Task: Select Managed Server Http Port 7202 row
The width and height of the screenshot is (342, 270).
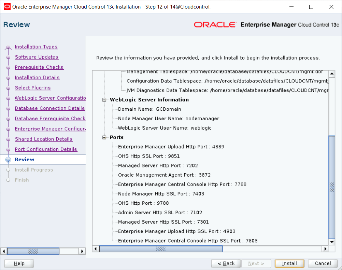Action: (x=158, y=165)
